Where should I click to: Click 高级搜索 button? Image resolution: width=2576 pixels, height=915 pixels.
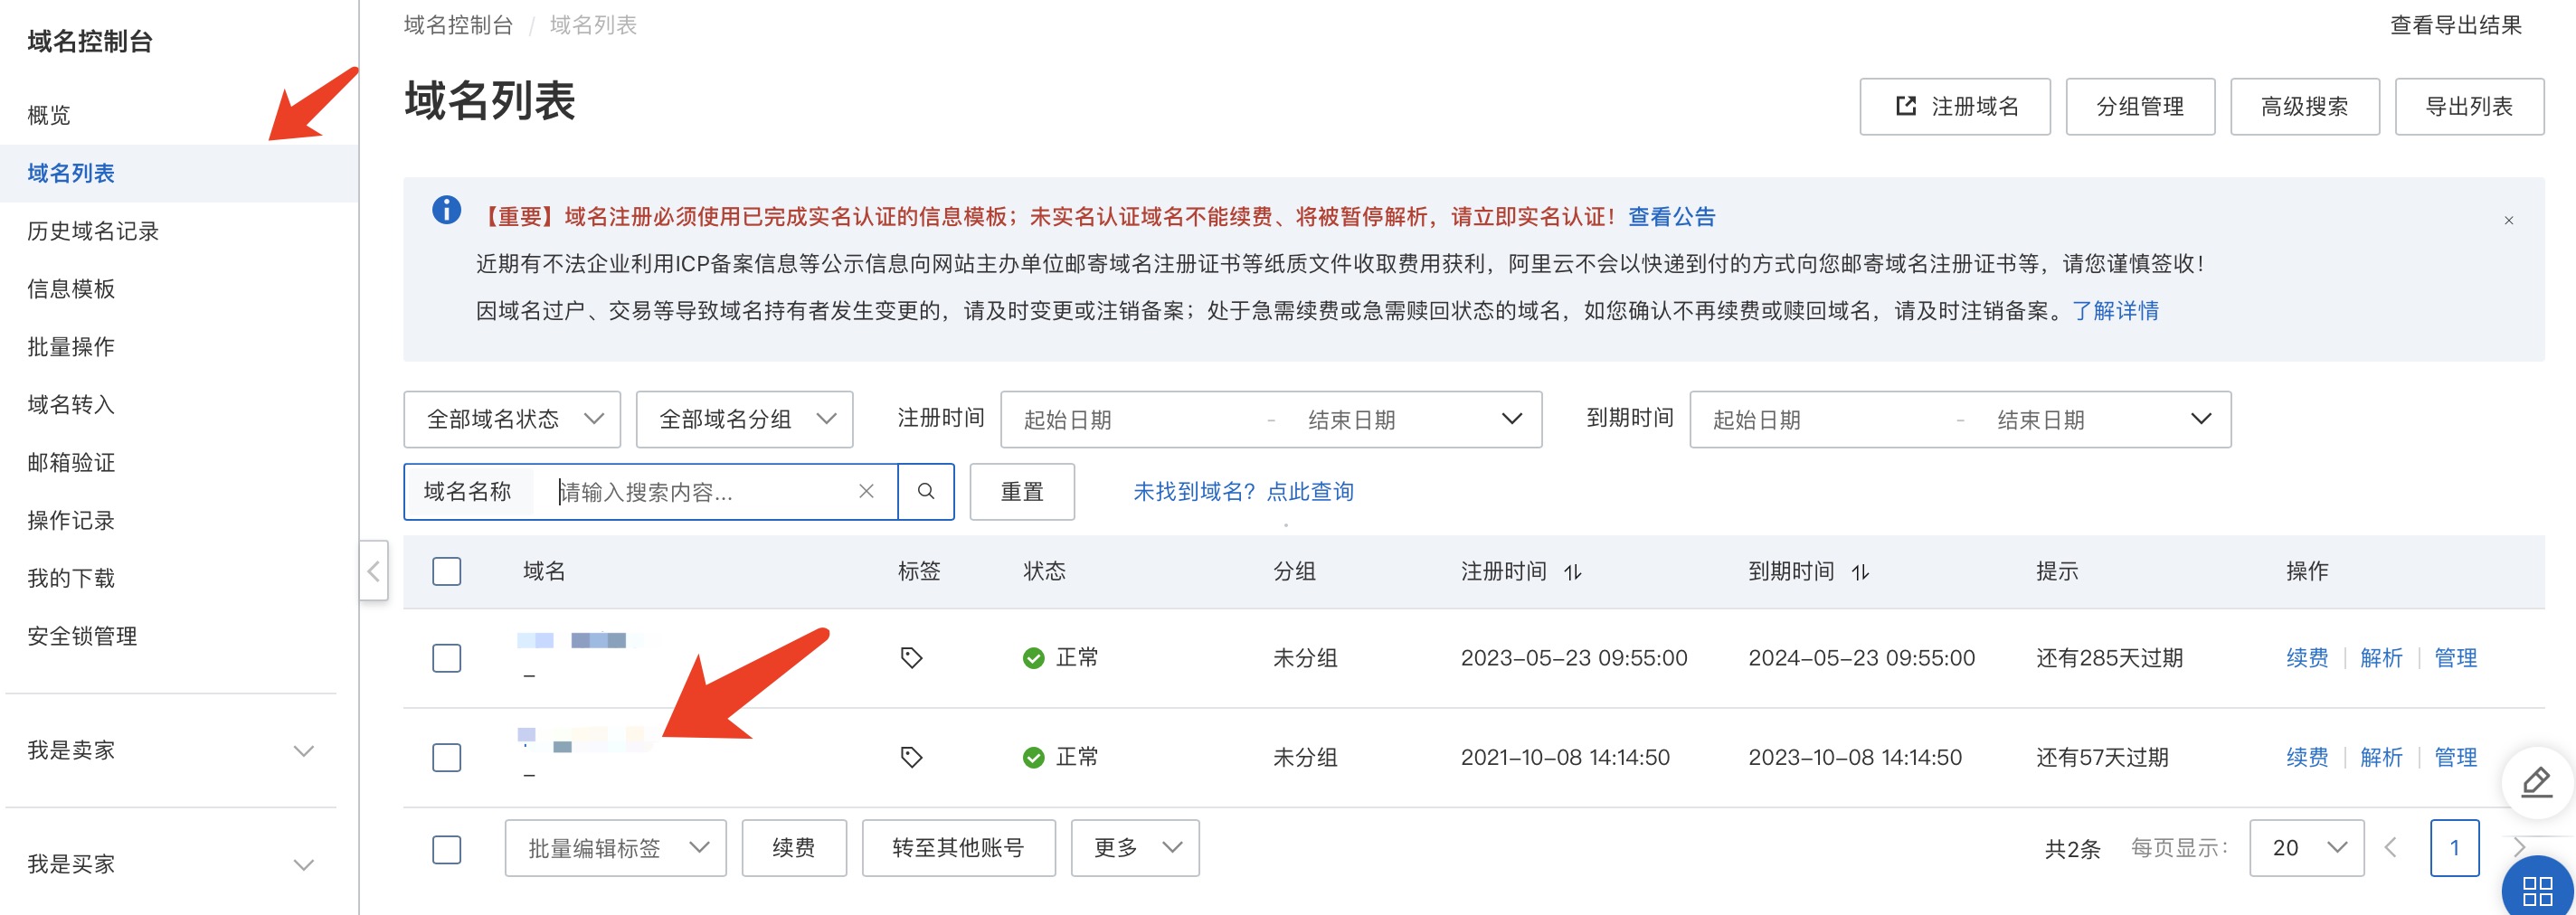pyautogui.click(x=2305, y=106)
